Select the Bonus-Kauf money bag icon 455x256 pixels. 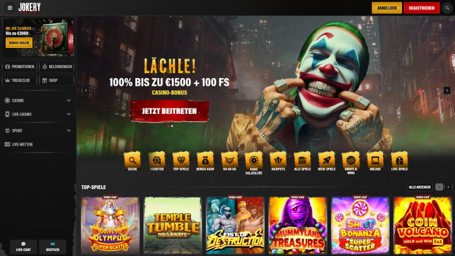[x=205, y=160]
